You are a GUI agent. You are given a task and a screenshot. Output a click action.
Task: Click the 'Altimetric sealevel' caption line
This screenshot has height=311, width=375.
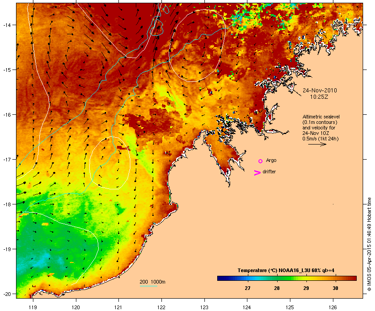click(321, 117)
